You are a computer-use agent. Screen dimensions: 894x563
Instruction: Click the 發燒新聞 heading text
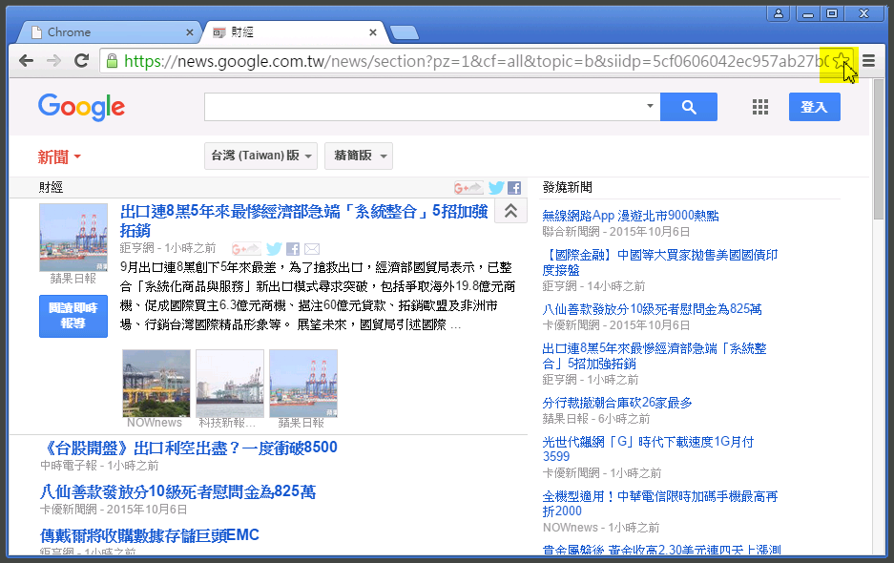click(568, 187)
